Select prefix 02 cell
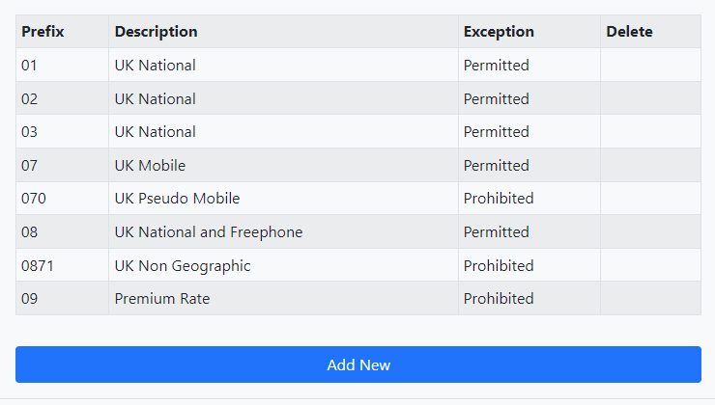Screen dimensions: 715x405 pos(62,98)
